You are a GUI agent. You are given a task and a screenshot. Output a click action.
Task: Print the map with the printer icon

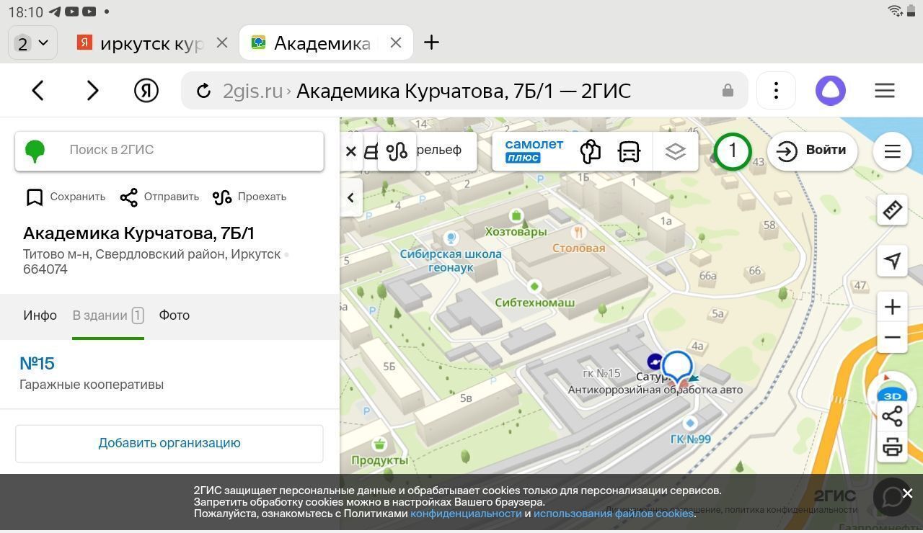(893, 447)
